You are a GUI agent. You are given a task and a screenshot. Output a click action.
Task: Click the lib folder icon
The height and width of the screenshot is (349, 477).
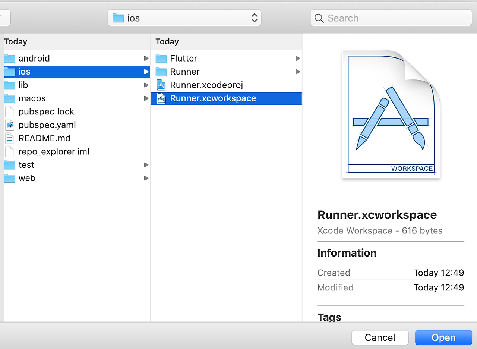click(x=10, y=85)
